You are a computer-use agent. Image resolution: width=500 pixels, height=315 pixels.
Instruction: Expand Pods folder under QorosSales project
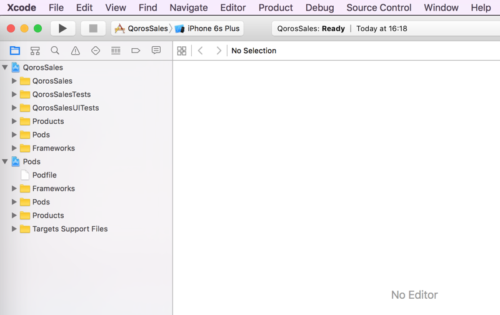[x=14, y=134]
